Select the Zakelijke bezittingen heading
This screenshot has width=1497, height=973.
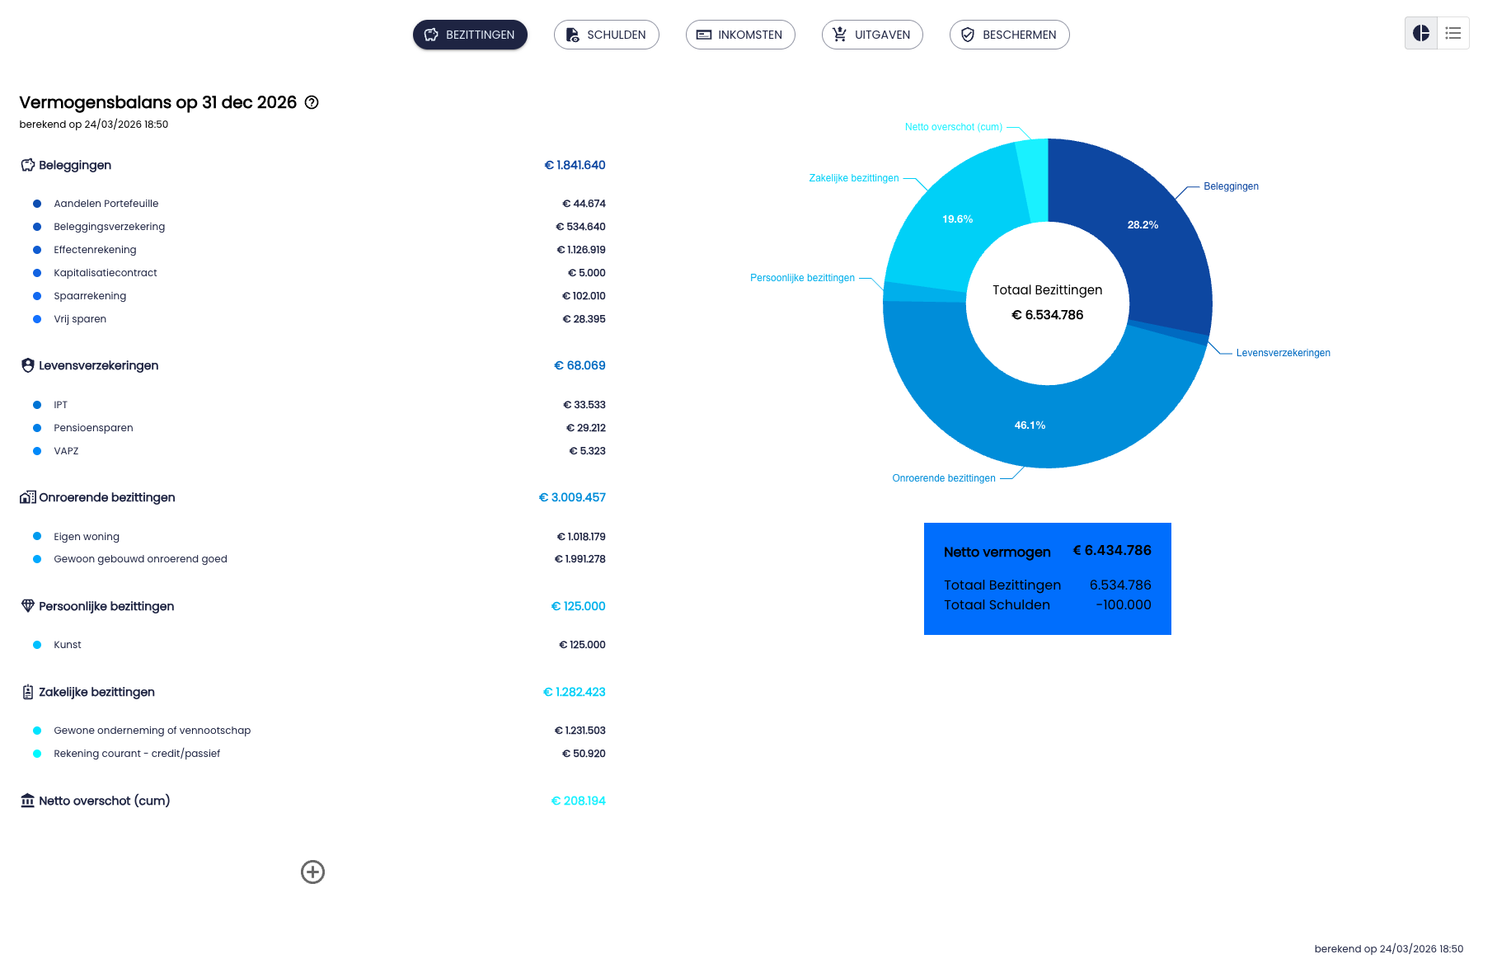(x=96, y=692)
